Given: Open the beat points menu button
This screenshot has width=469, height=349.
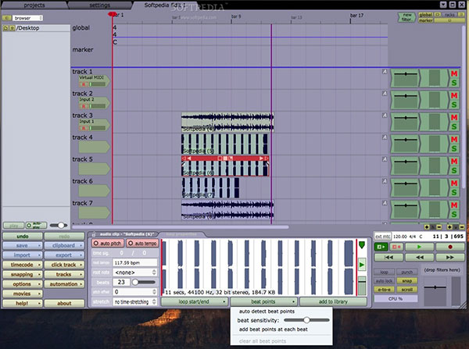Looking at the screenshot, I should point(264,302).
